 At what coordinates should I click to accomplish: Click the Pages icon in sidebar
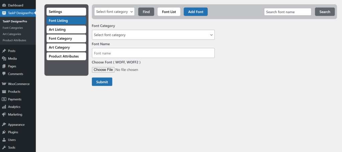pos(4,66)
